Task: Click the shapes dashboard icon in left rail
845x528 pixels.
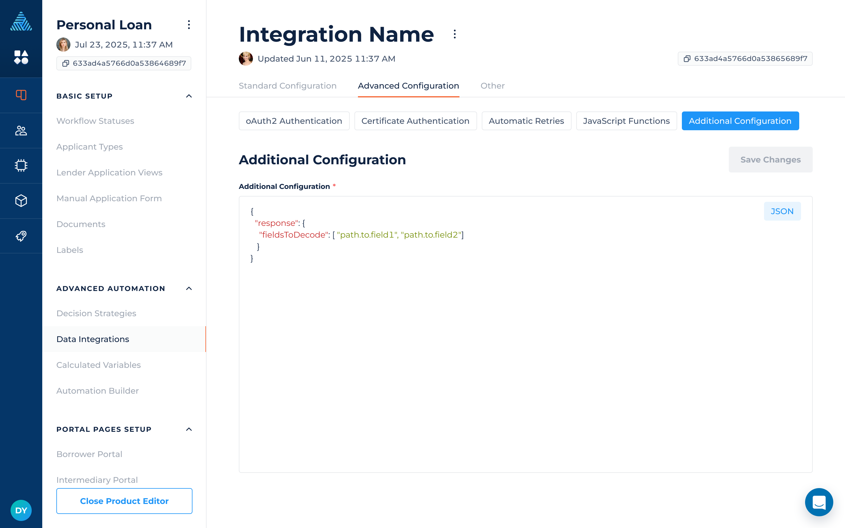Action: tap(21, 57)
